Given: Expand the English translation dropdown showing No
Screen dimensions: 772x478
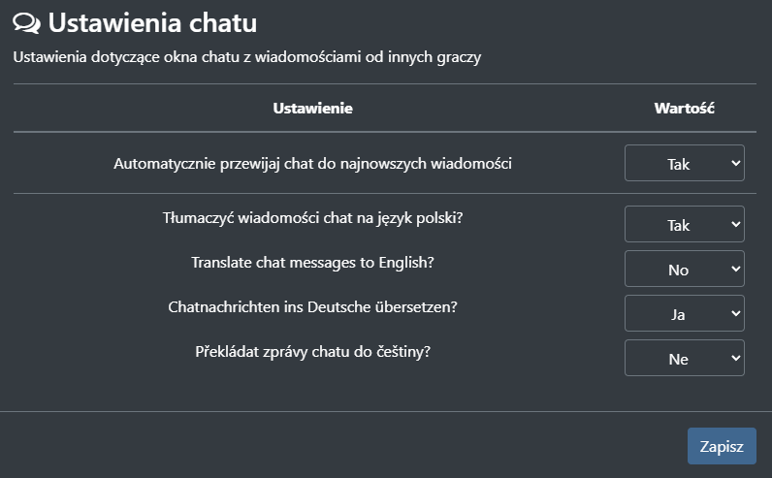Looking at the screenshot, I should click(x=684, y=269).
